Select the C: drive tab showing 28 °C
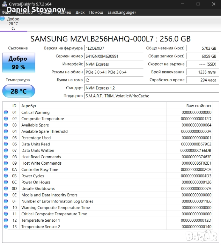 click(x=13, y=23)
